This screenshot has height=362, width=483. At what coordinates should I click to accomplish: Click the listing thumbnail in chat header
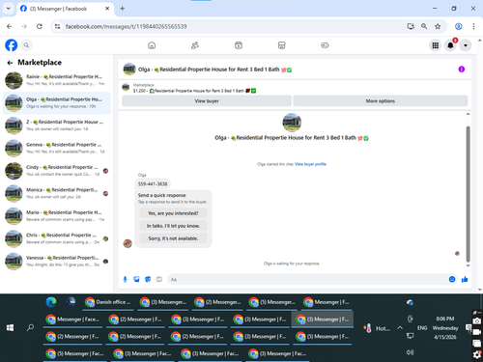click(129, 70)
